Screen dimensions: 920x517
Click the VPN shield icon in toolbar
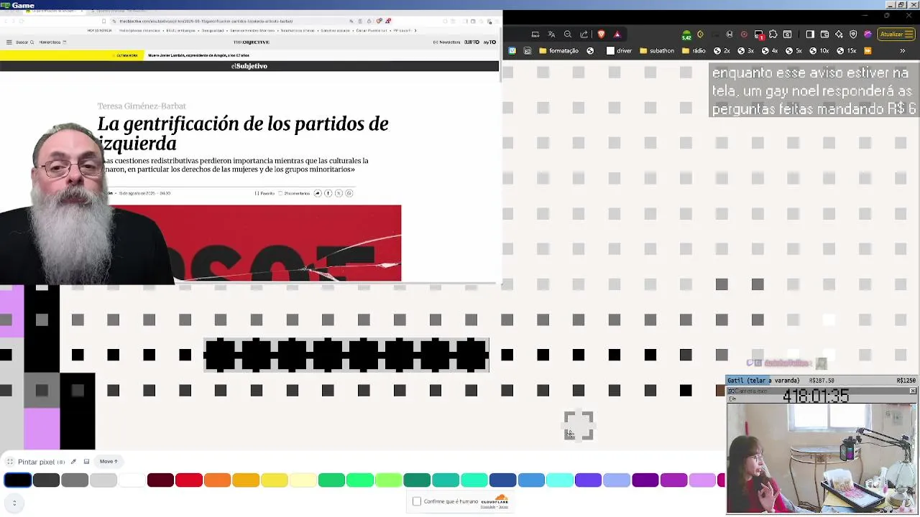[x=853, y=34]
